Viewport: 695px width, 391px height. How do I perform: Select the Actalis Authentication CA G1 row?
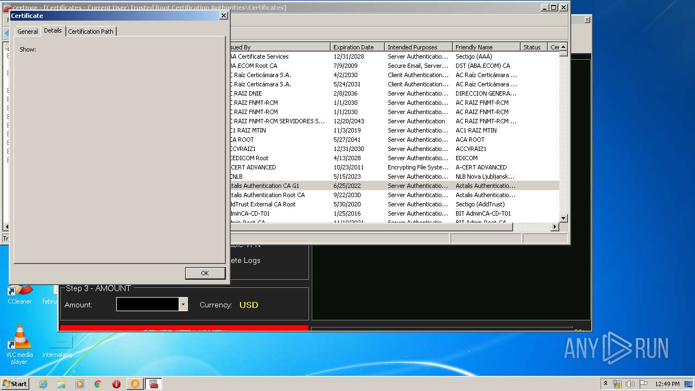[x=394, y=186]
